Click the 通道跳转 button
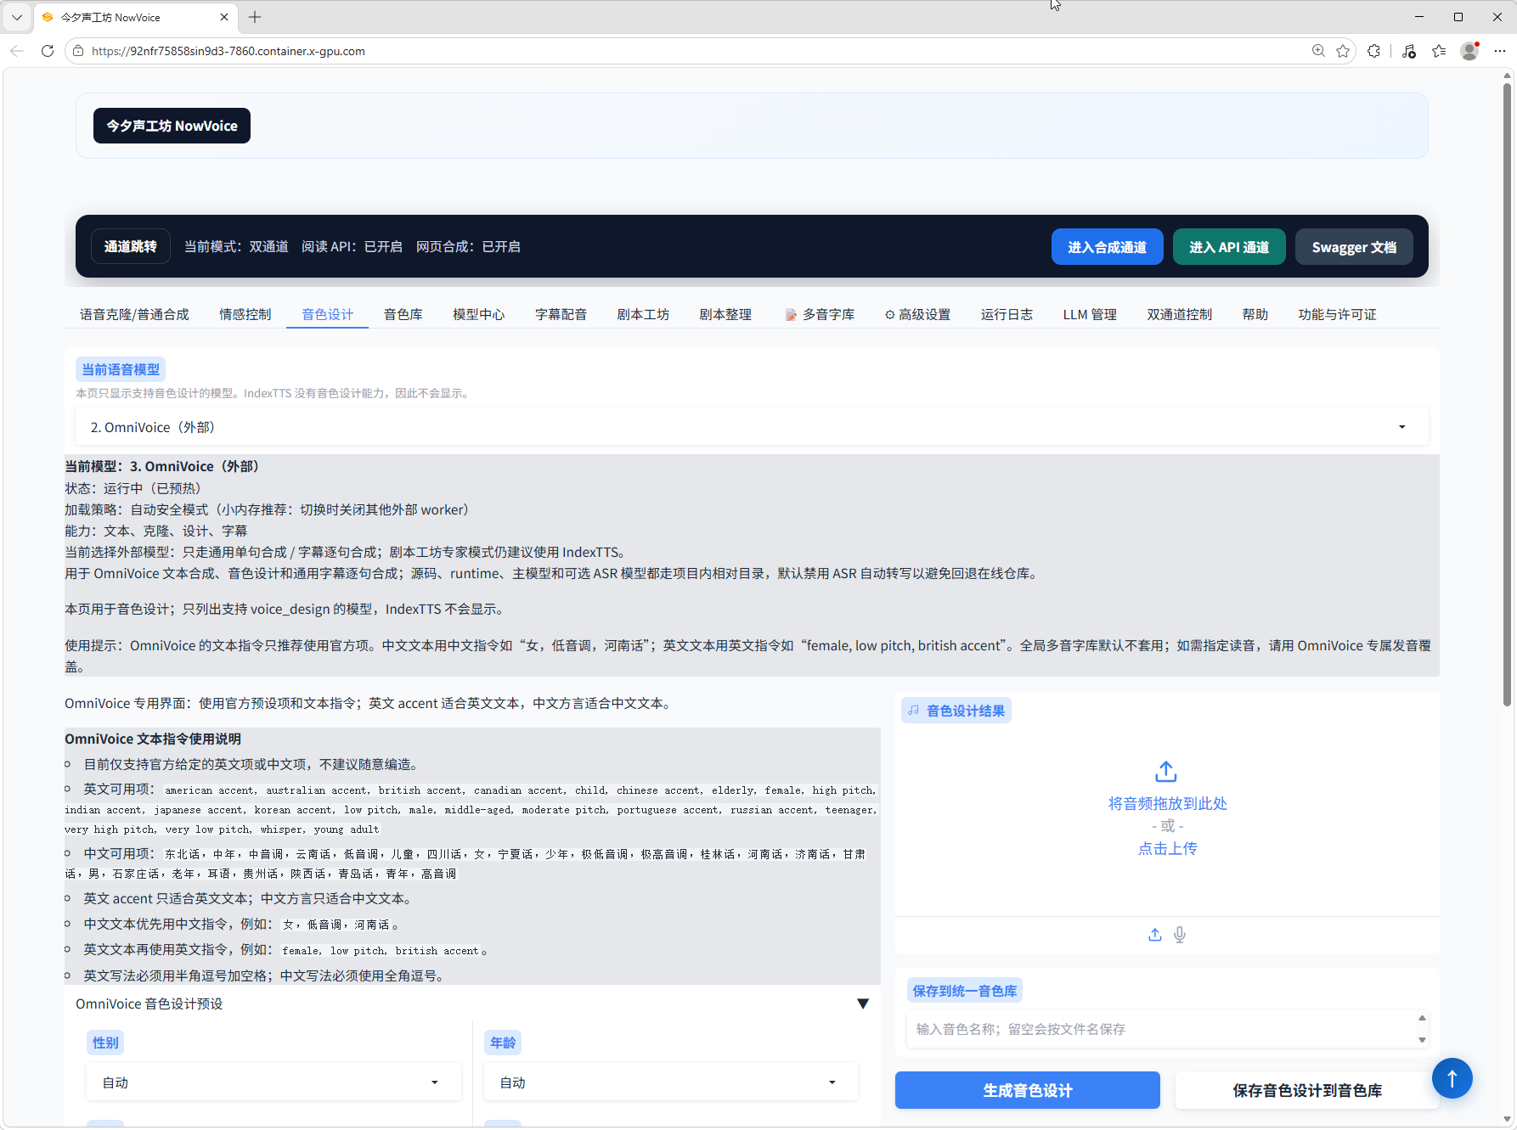This screenshot has height=1130, width=1517. click(131, 246)
